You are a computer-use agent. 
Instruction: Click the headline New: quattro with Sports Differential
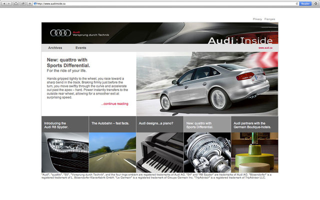[68, 62]
